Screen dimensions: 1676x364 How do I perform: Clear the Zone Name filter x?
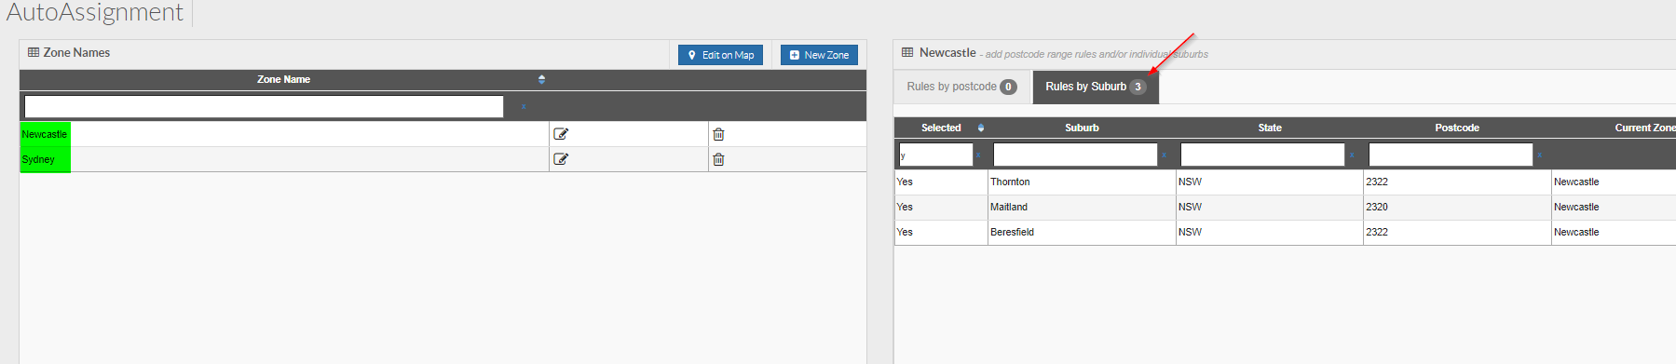[x=524, y=107]
